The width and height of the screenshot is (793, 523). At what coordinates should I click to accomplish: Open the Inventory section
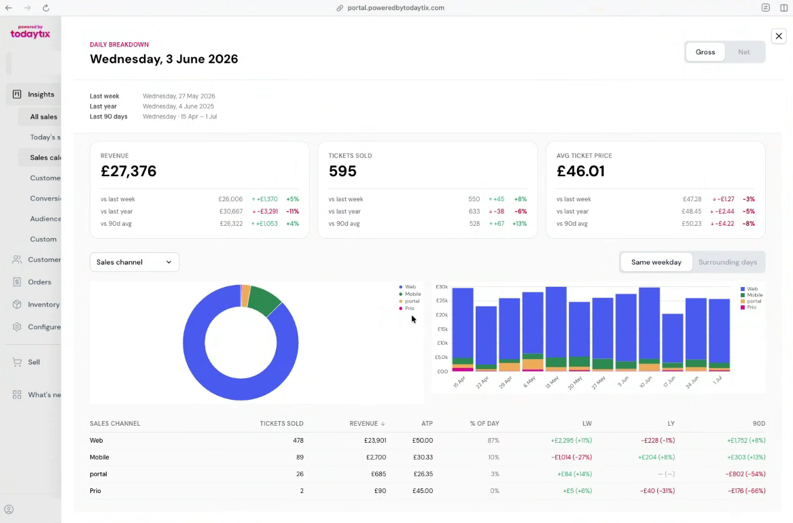[x=33, y=304]
